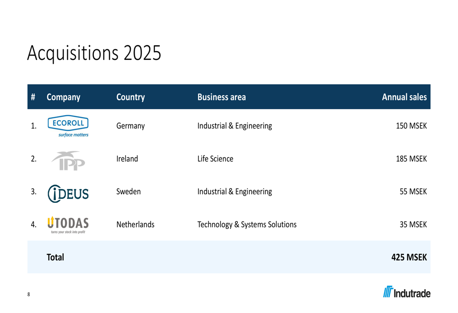Click the 425 MSEK total value
The width and height of the screenshot is (458, 313).
click(x=409, y=257)
